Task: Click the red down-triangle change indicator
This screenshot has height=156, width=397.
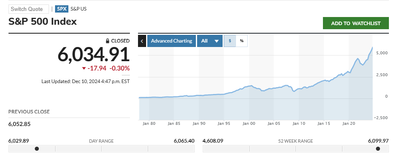Action: (x=84, y=68)
